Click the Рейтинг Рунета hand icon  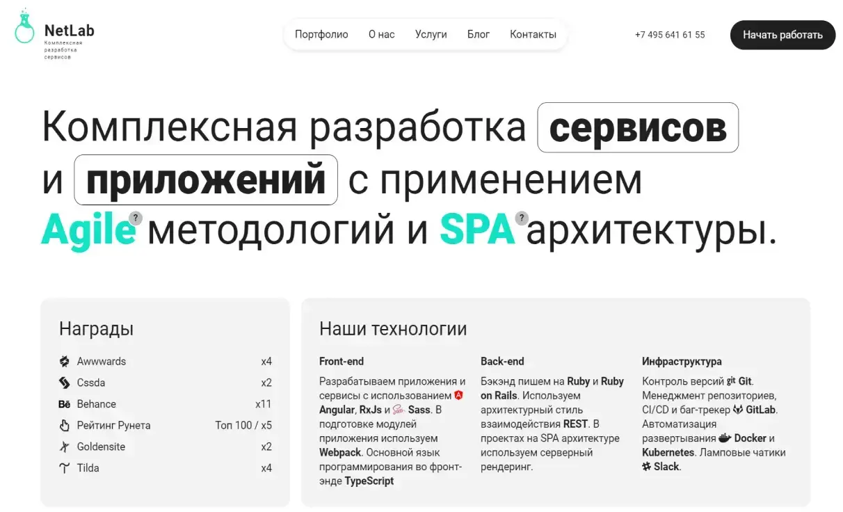pos(65,425)
